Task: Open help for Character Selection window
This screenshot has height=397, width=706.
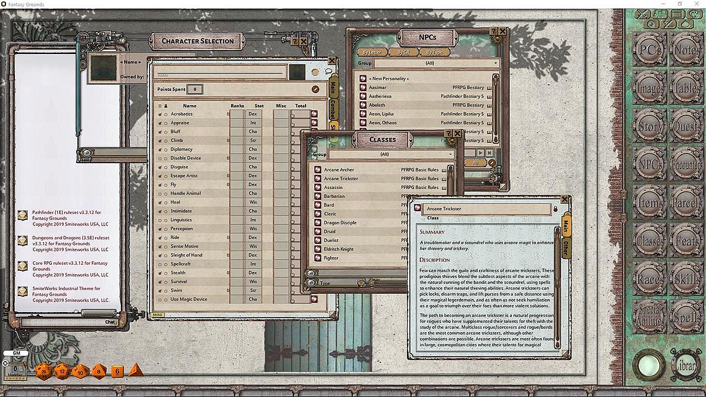Action: click(294, 41)
